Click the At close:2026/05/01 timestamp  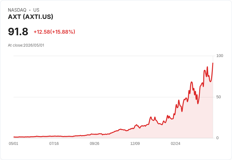click(26, 45)
